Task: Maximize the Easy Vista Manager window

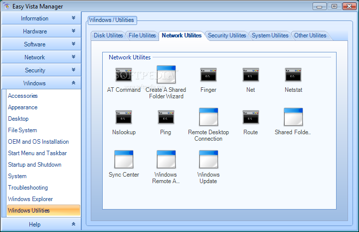Action: tap(334, 6)
